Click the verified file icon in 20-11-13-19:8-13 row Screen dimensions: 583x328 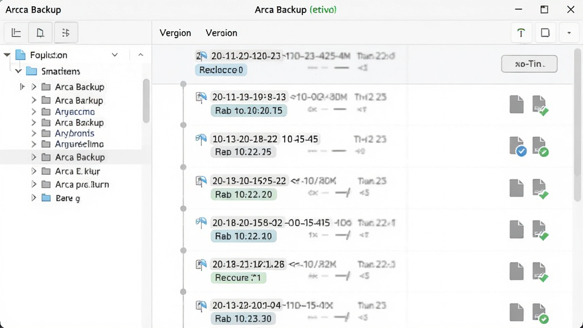[x=540, y=105]
